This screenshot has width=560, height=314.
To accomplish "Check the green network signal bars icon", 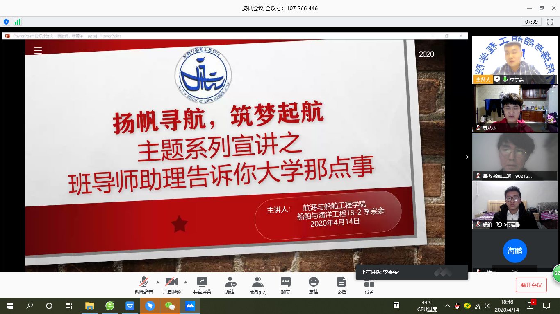I will coord(17,22).
